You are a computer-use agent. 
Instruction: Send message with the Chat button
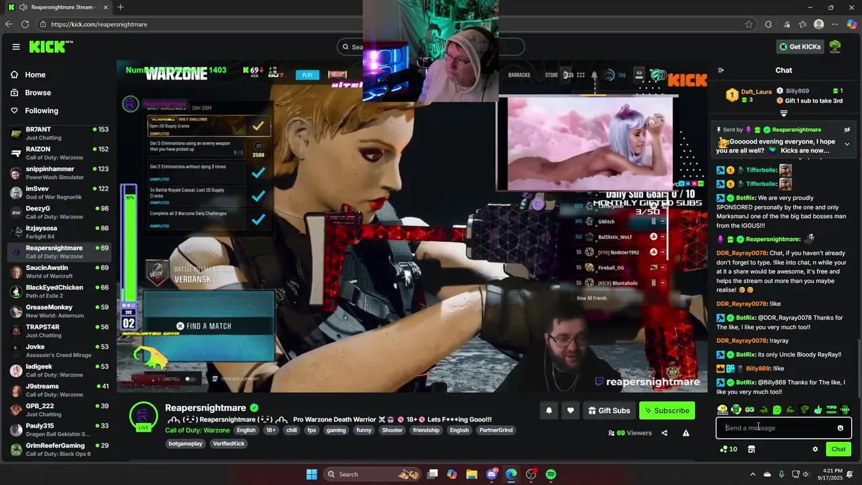click(x=838, y=449)
